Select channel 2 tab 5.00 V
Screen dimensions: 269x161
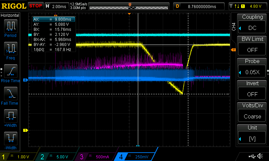[x=57, y=157]
